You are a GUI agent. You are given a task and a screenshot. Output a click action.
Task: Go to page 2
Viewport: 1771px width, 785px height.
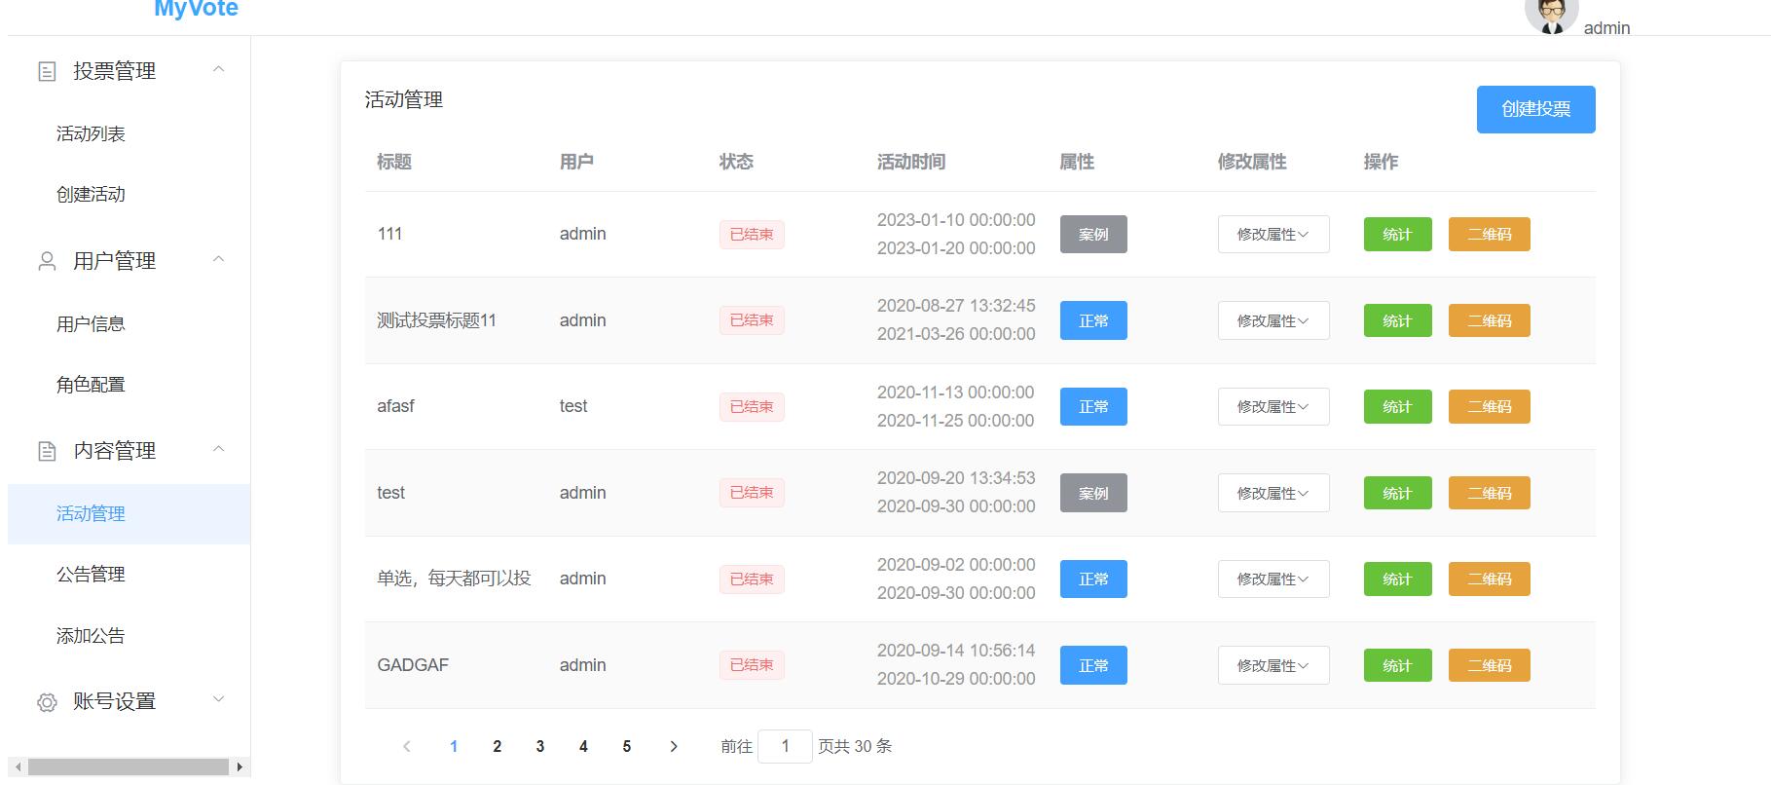click(497, 746)
